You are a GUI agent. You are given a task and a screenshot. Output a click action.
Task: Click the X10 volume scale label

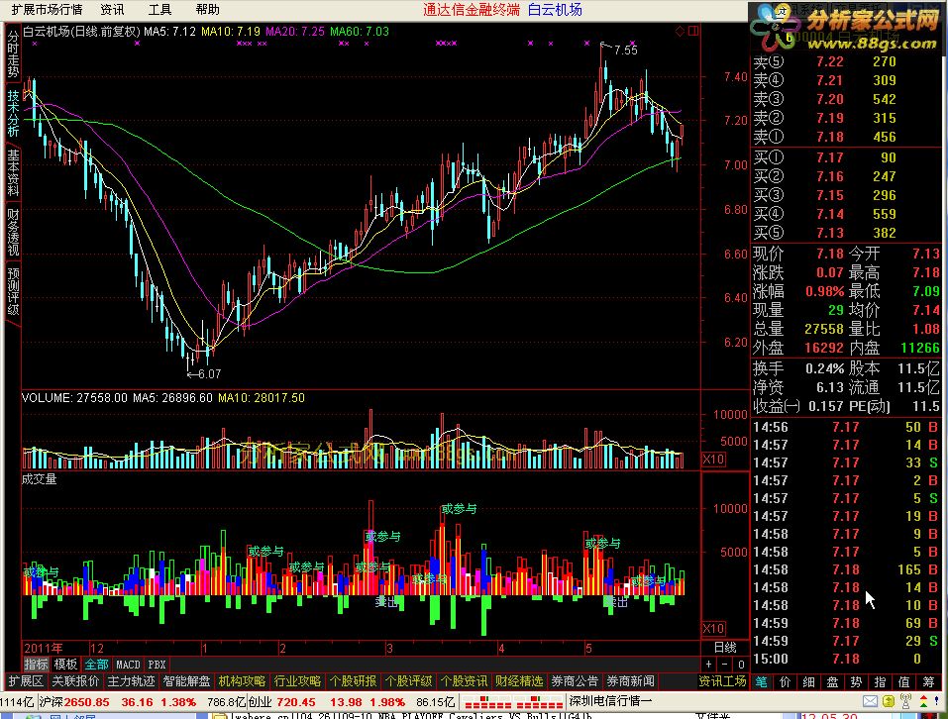pos(713,460)
